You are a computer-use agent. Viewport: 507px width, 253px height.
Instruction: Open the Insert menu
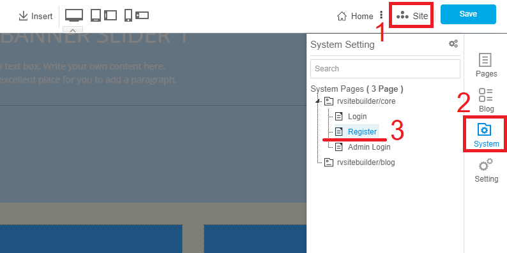click(36, 16)
